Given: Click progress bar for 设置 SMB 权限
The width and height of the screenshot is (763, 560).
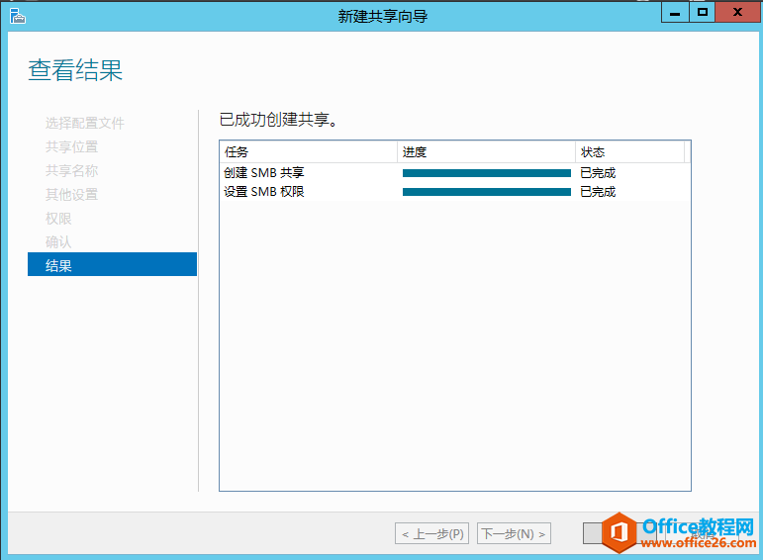Looking at the screenshot, I should point(487,192).
